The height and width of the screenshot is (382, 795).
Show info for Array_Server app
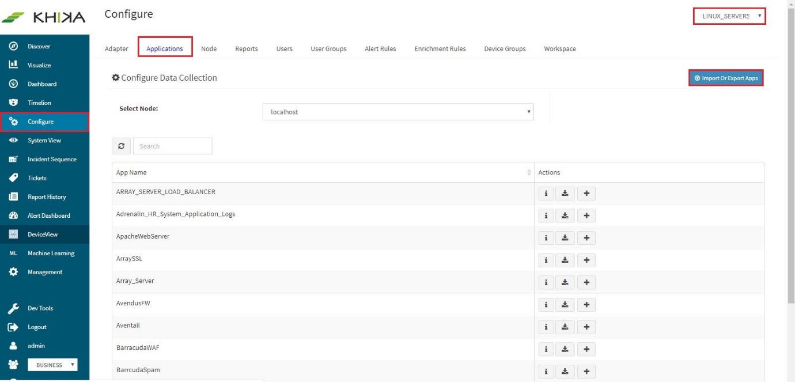546,282
